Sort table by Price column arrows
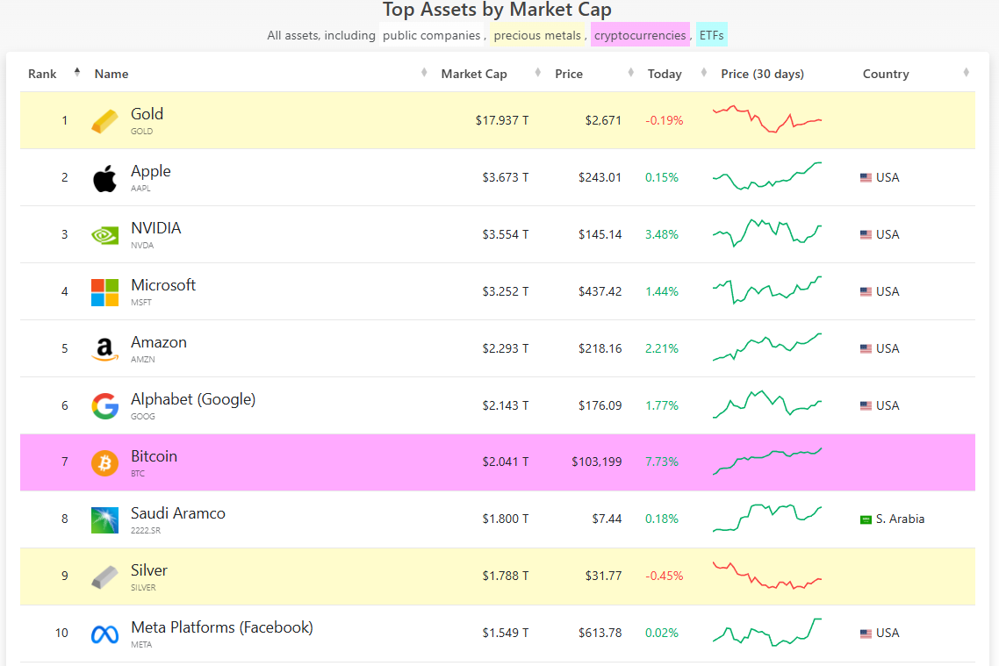 click(x=631, y=73)
